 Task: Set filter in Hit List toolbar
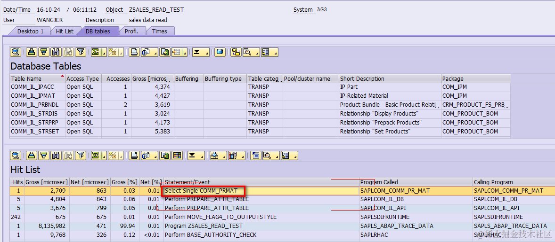coord(81,155)
